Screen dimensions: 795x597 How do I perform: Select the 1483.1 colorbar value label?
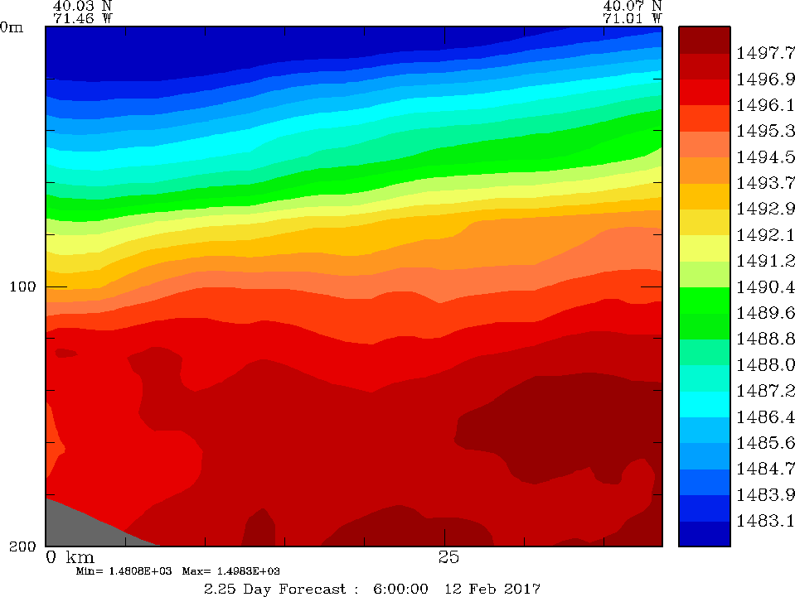click(x=759, y=520)
